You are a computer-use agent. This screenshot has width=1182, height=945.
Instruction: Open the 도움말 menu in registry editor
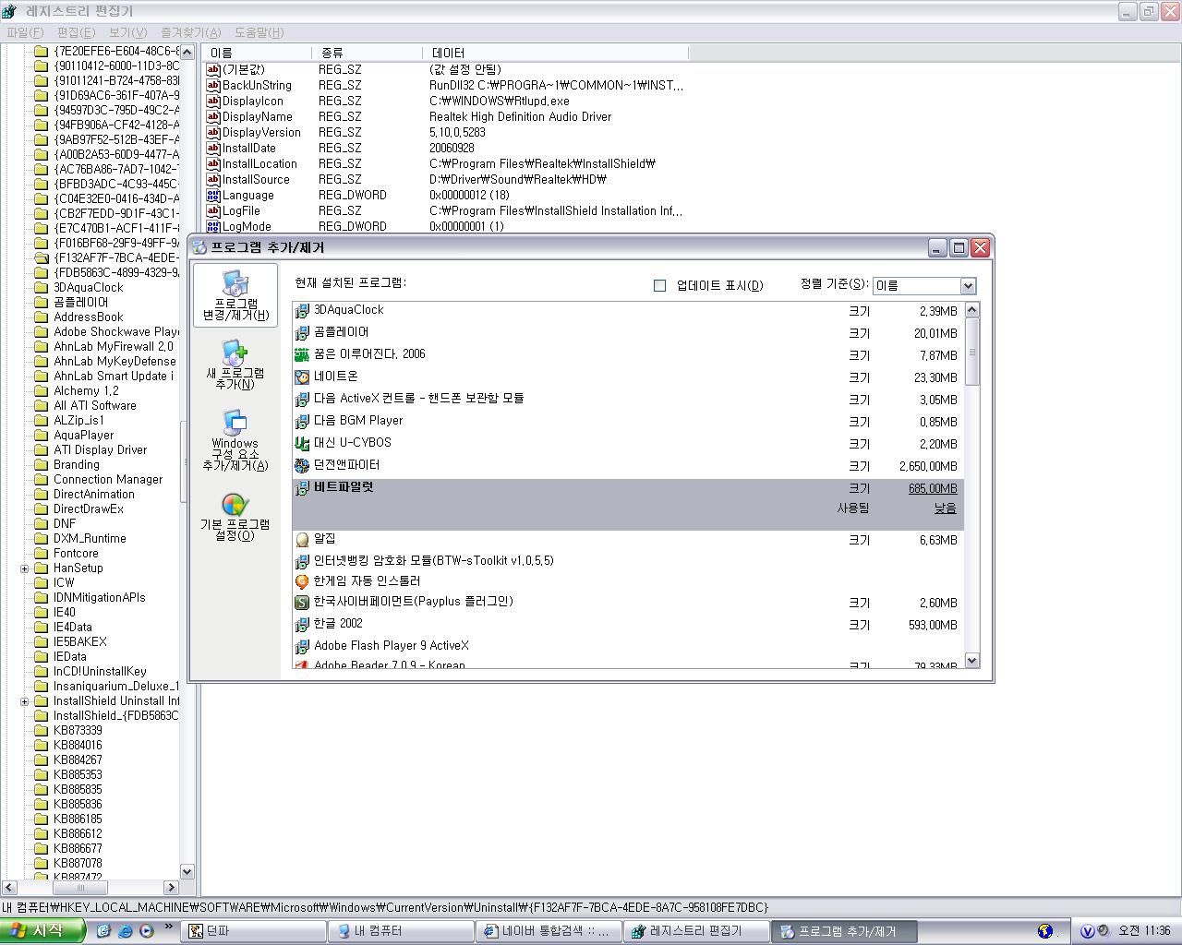259,32
